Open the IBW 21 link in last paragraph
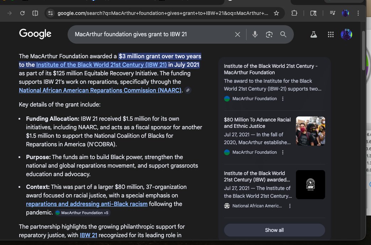371x245 pixels. (x=89, y=235)
